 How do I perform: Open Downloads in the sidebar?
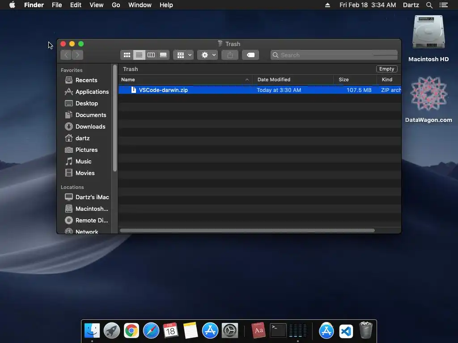point(90,126)
